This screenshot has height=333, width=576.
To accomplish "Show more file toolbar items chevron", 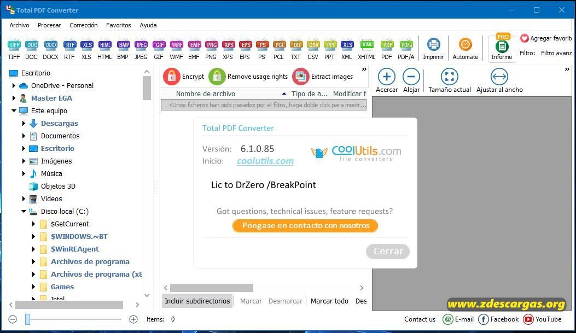I will (364, 69).
